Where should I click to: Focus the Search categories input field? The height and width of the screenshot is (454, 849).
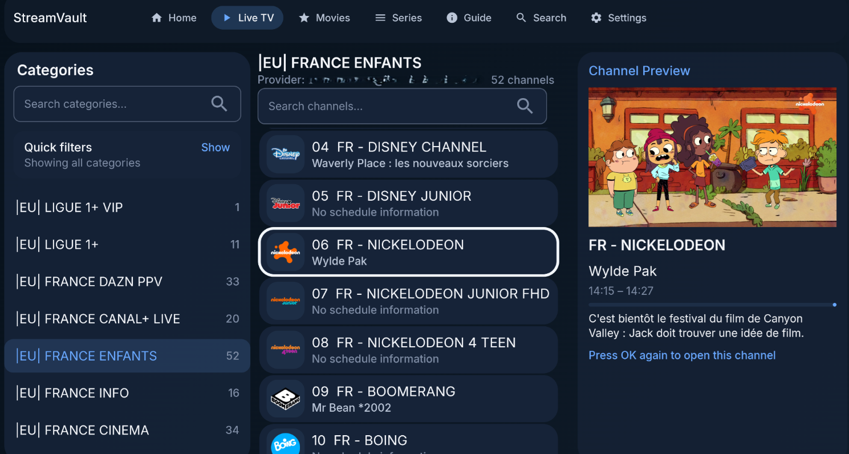coord(127,104)
